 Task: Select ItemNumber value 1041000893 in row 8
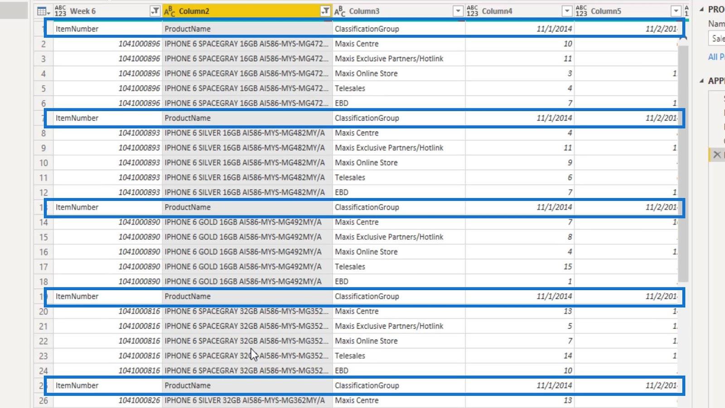tap(107, 133)
